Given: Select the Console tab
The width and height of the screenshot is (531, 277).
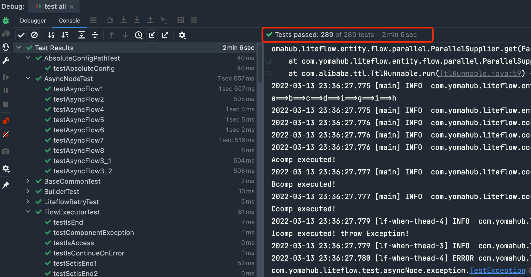Looking at the screenshot, I should coord(69,21).
